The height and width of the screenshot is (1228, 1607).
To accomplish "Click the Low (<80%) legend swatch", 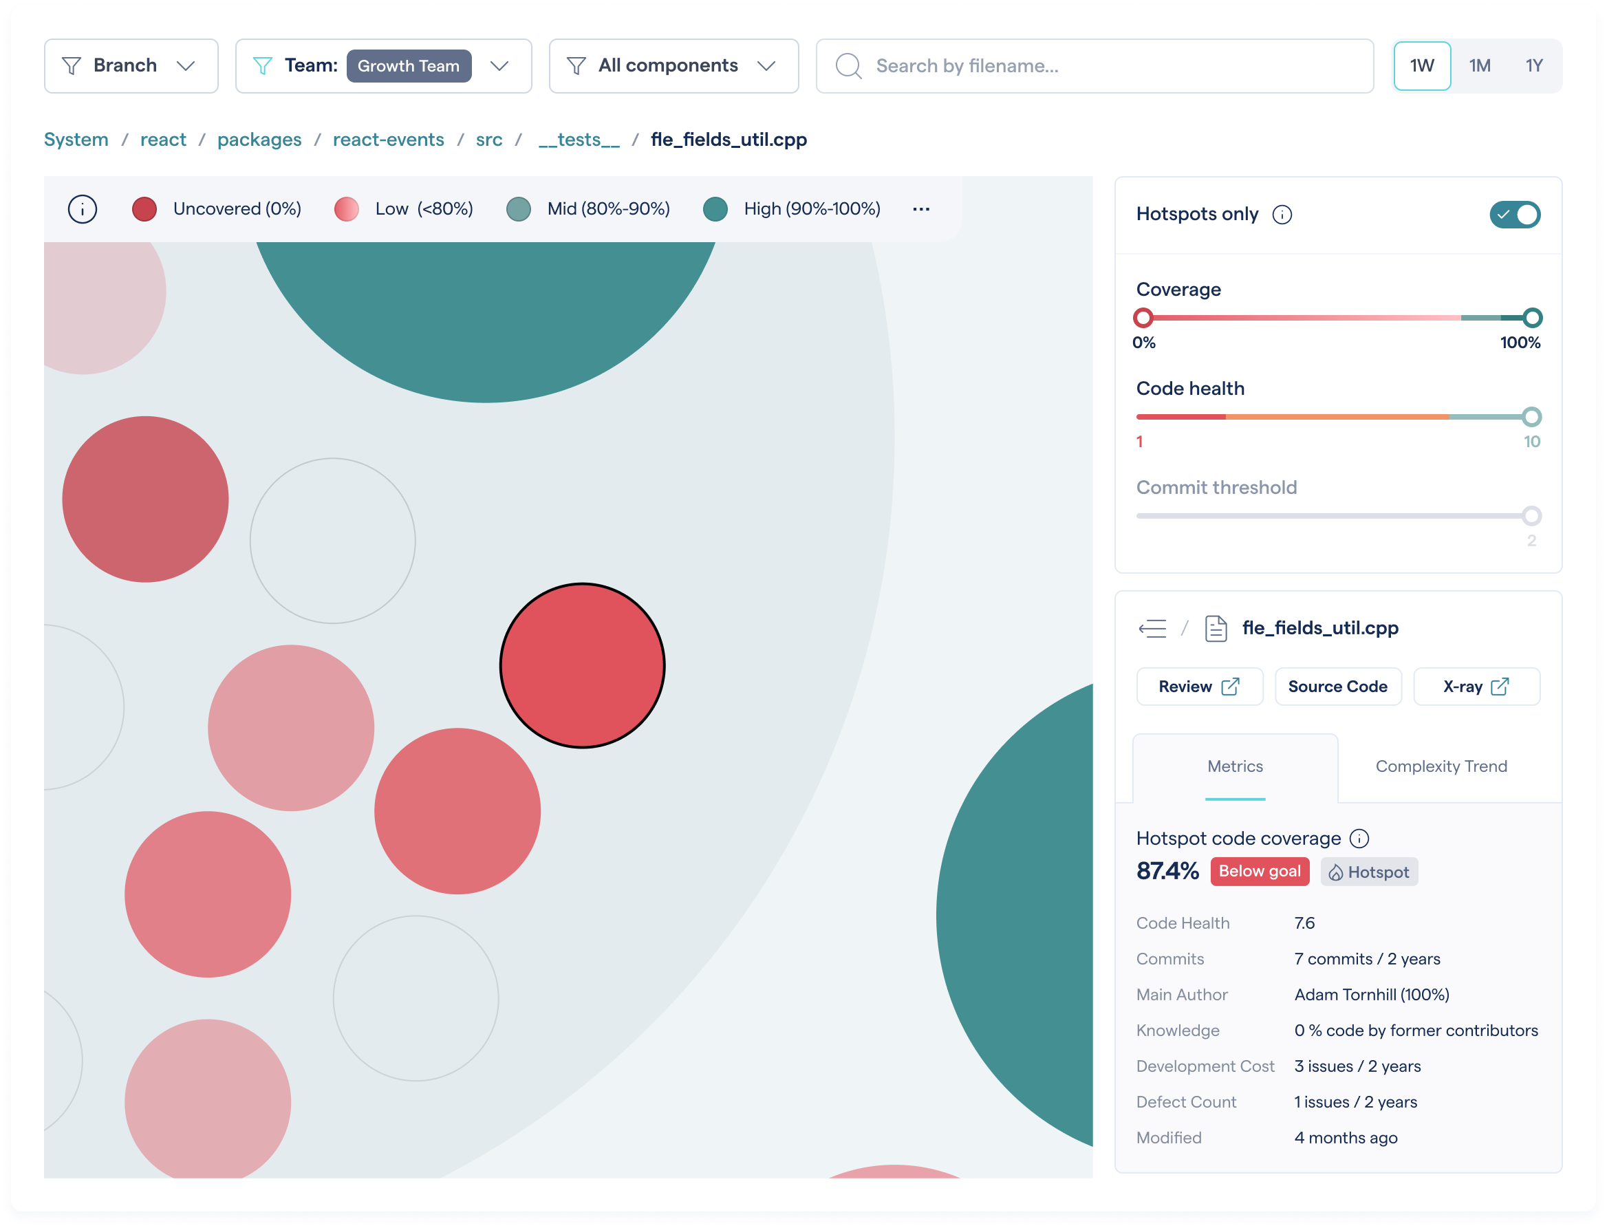I will (347, 209).
